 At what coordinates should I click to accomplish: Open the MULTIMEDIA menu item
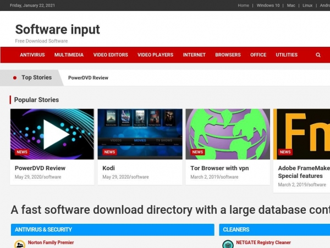click(x=69, y=55)
